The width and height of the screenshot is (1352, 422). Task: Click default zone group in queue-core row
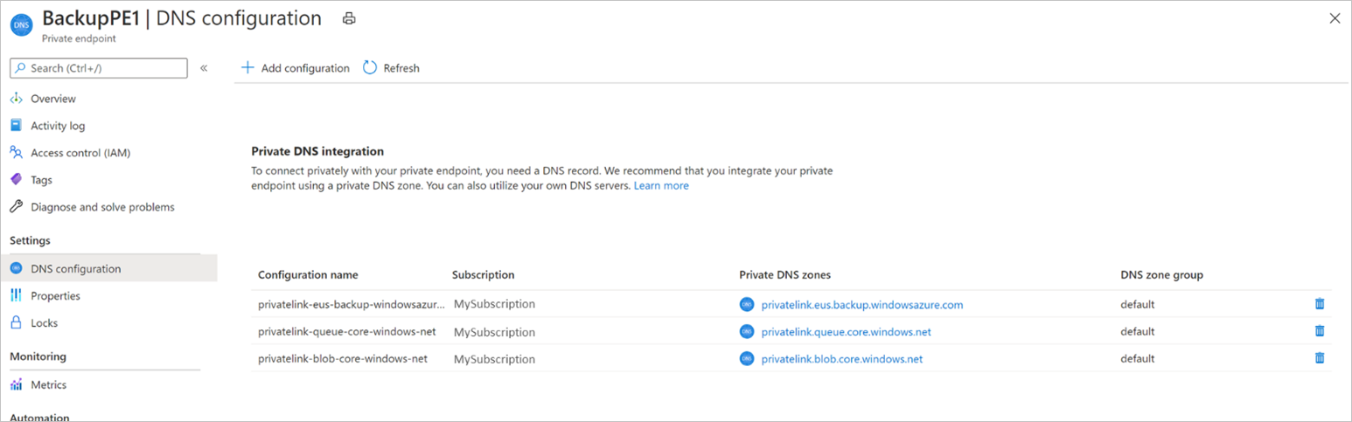1138,332
